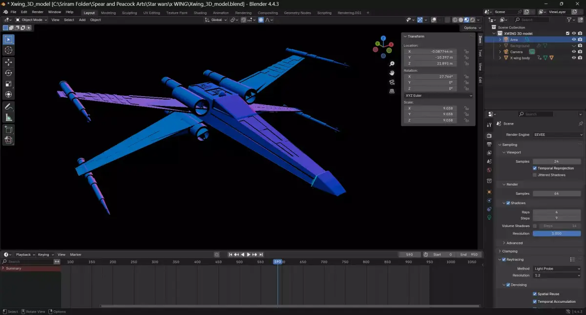The height and width of the screenshot is (315, 586).
Task: Toggle the Shadows checkbox
Action: 508,203
